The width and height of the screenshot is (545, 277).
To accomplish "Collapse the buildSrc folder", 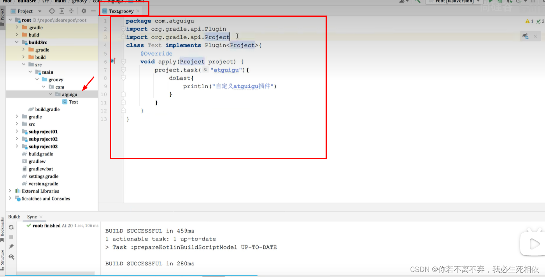I will coord(17,42).
